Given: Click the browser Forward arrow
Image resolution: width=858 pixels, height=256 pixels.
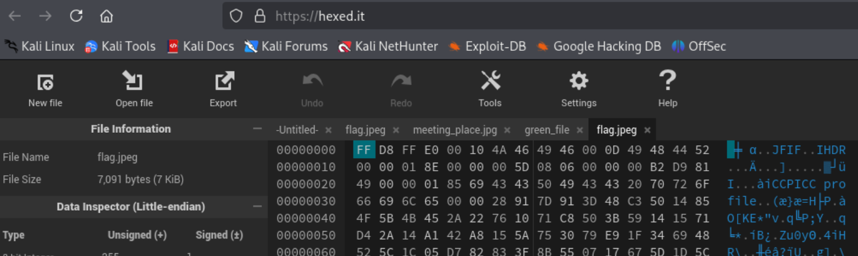Looking at the screenshot, I should tap(45, 16).
